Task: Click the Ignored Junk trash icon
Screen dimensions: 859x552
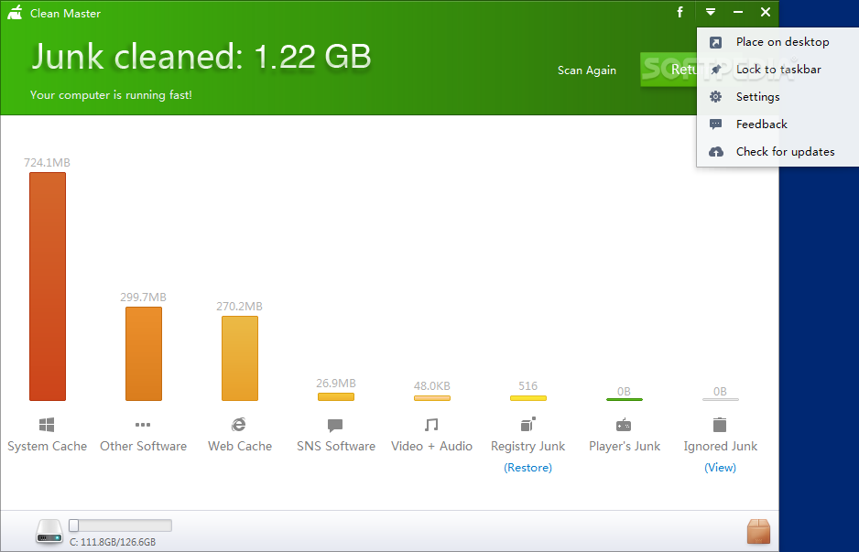Action: [719, 425]
